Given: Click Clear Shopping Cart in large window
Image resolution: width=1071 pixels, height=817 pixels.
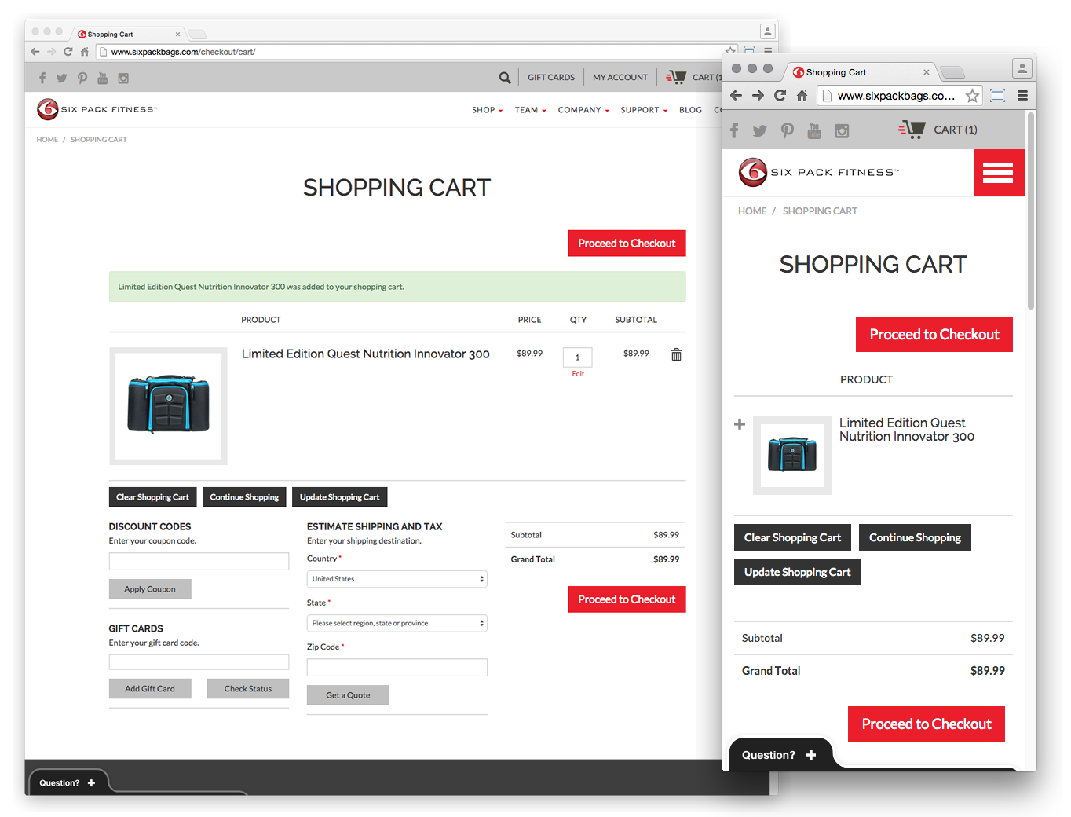Looking at the screenshot, I should pyautogui.click(x=152, y=497).
